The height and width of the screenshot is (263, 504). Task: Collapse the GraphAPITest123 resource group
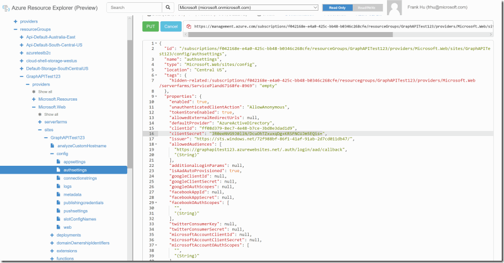[21, 76]
